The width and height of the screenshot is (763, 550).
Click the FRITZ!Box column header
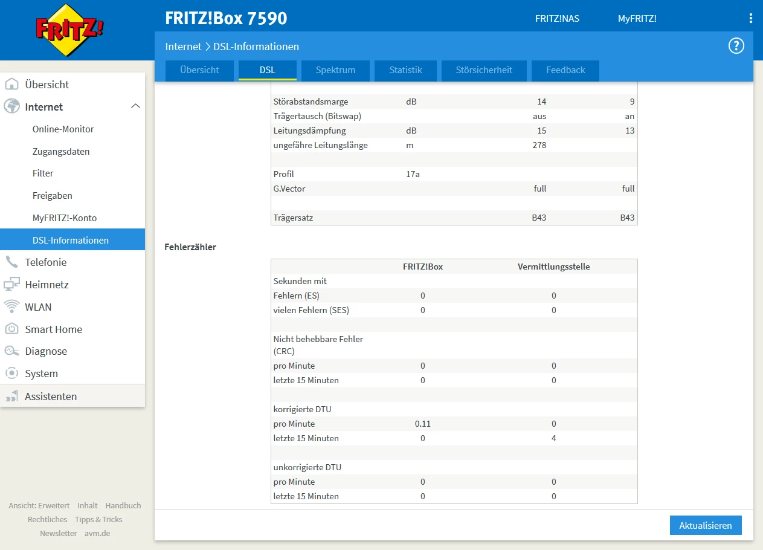[x=423, y=266]
